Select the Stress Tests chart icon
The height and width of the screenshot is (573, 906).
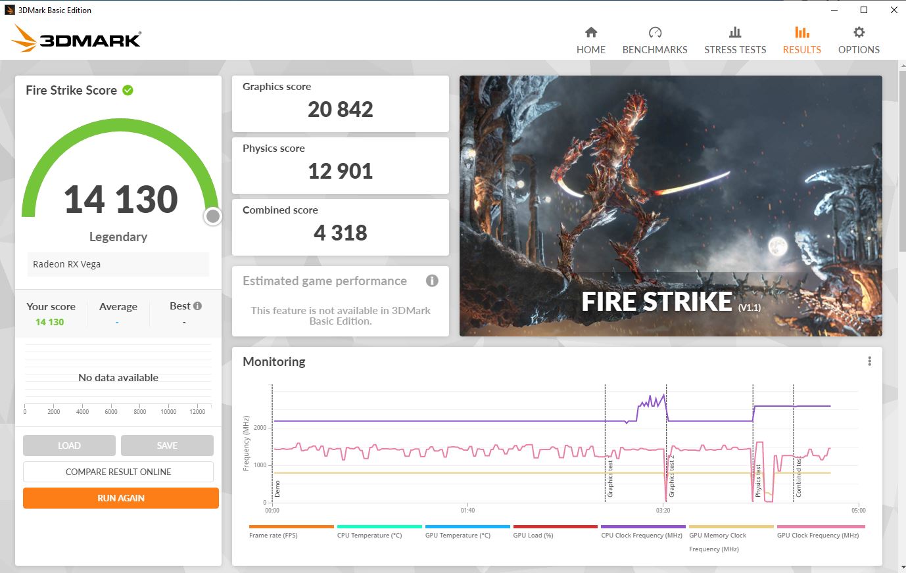pyautogui.click(x=735, y=32)
